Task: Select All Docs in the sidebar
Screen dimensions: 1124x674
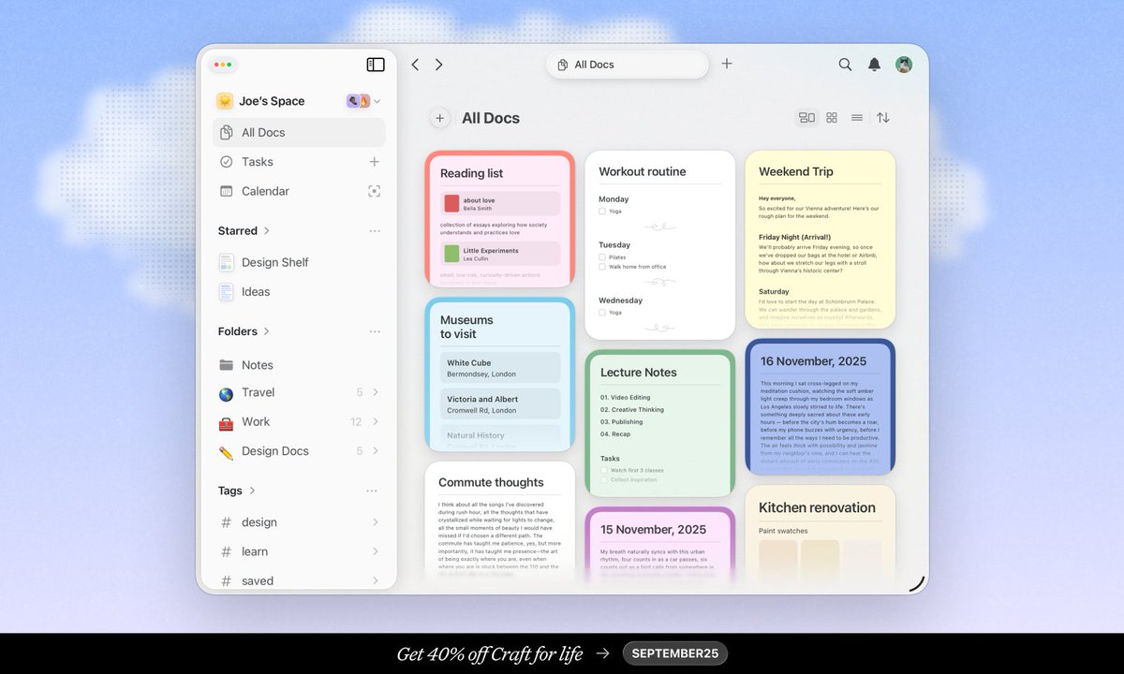Action: click(299, 132)
